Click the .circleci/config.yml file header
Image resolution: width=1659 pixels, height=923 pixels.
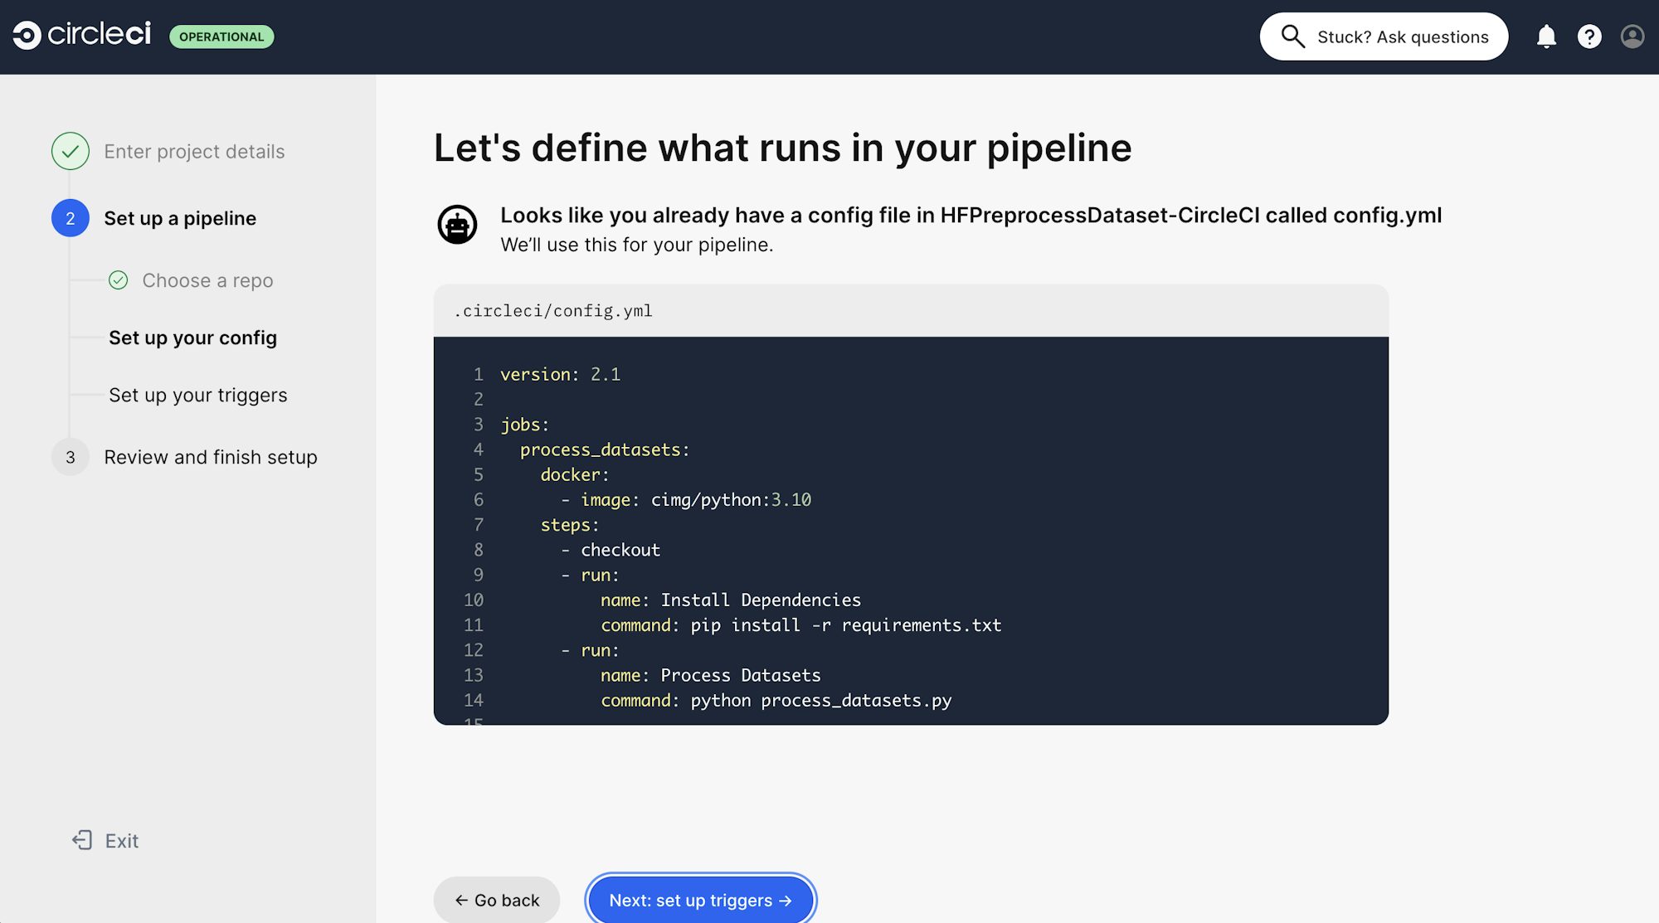554,311
